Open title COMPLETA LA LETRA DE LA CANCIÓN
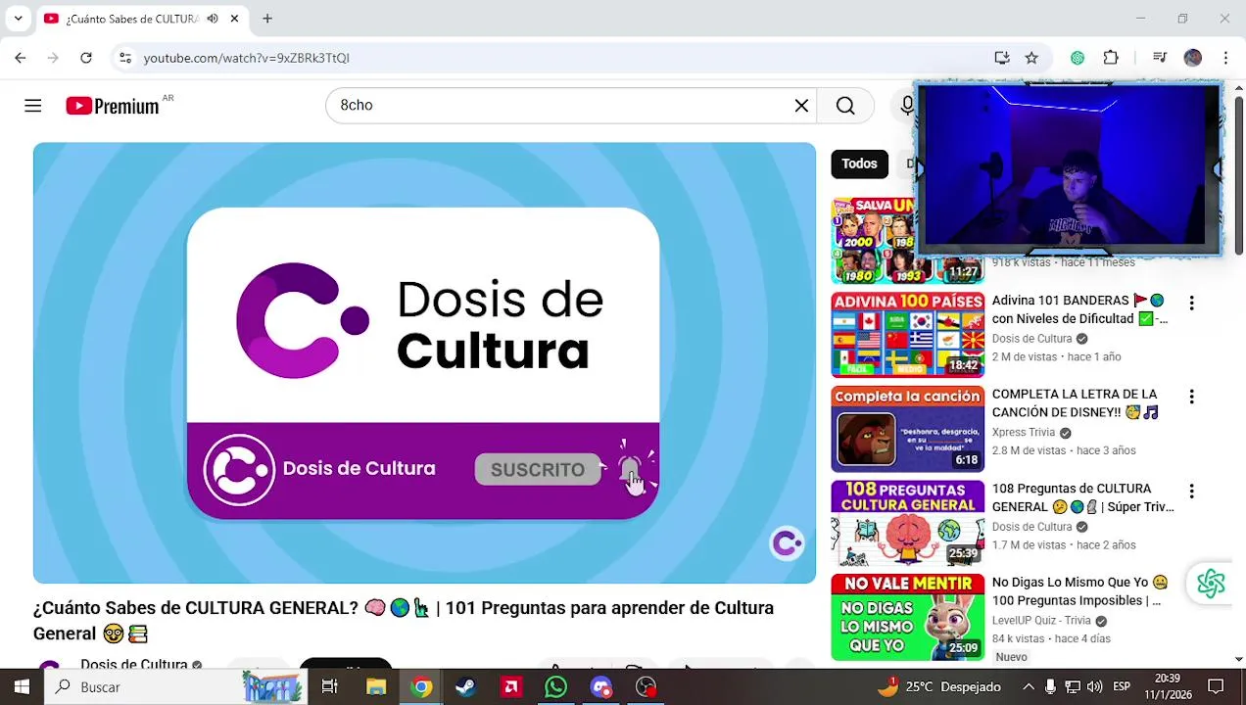1246x705 pixels. click(x=1076, y=403)
